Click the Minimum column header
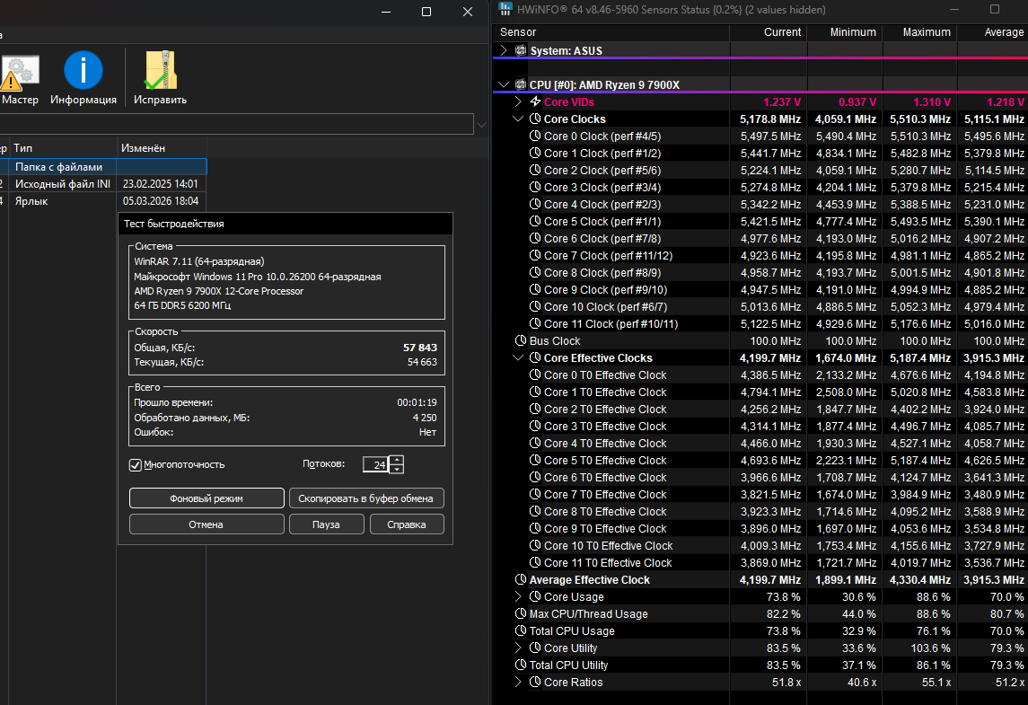 pos(845,32)
